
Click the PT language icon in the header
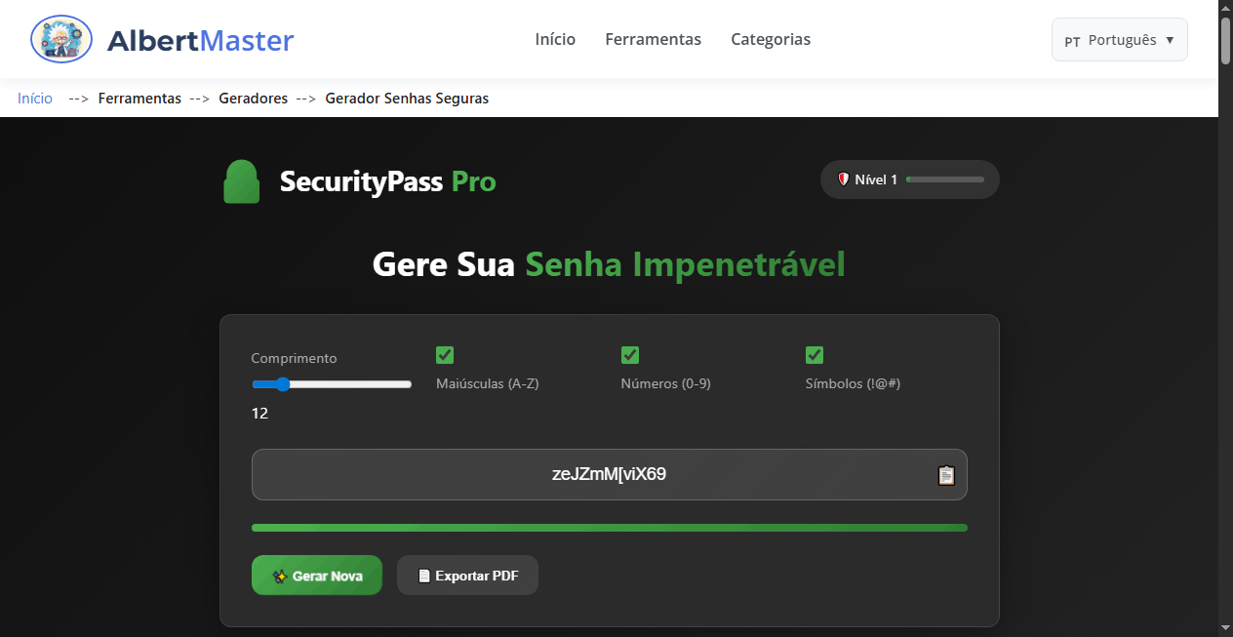point(1072,41)
